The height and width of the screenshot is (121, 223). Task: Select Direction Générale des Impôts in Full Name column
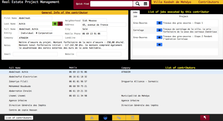(x=28, y=105)
